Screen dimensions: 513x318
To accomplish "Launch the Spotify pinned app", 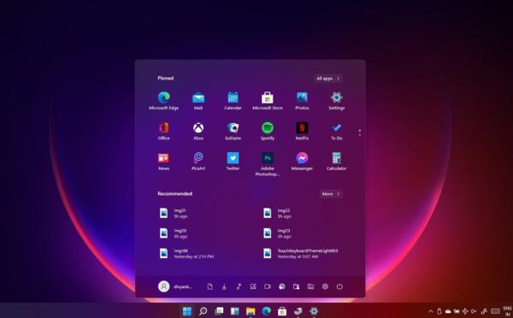I will pyautogui.click(x=268, y=131).
